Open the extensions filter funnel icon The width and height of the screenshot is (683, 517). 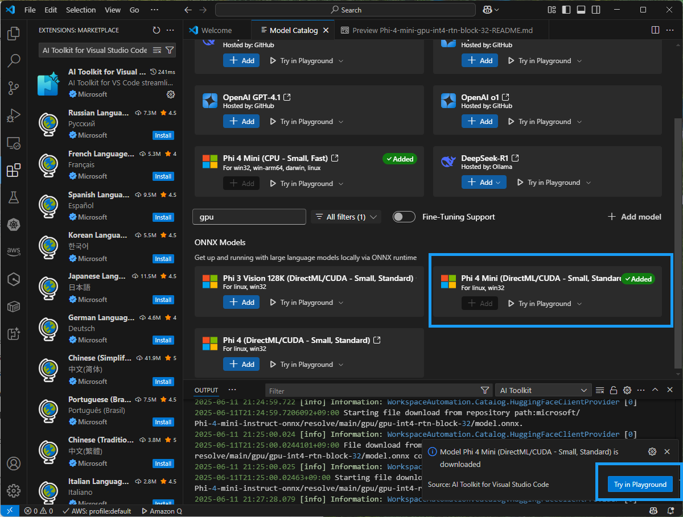pyautogui.click(x=169, y=50)
